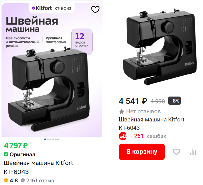Add left product to favorites with heart icon
Viewport: 203px width, 185px height.
(95, 9)
